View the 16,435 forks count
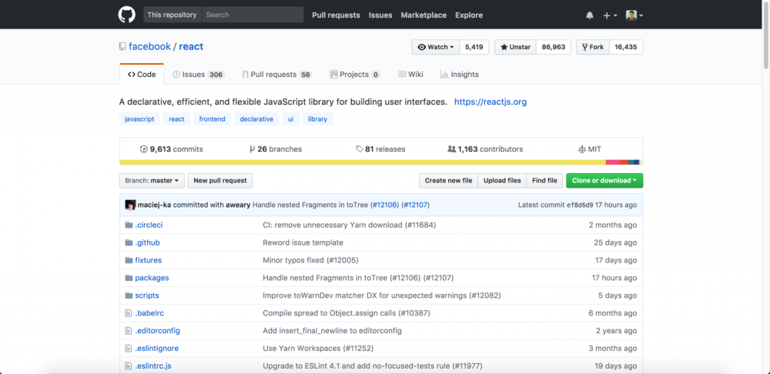The height and width of the screenshot is (374, 770). [625, 47]
